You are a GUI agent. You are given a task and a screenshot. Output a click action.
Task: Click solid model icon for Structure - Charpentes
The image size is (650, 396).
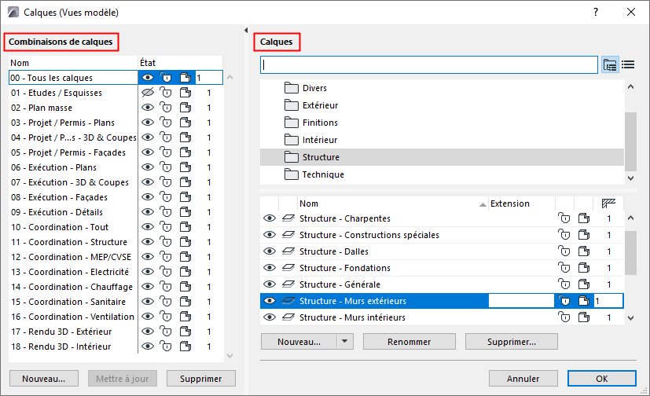point(582,218)
